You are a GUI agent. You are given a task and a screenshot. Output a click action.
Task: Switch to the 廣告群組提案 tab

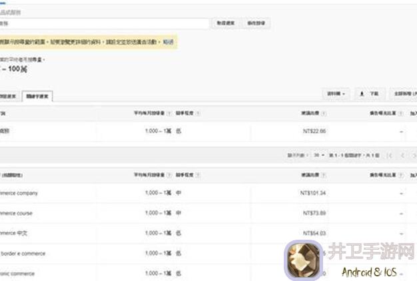point(8,97)
